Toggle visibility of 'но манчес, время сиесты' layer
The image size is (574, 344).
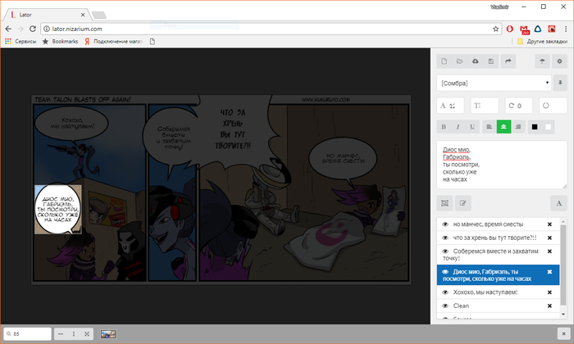tap(445, 224)
